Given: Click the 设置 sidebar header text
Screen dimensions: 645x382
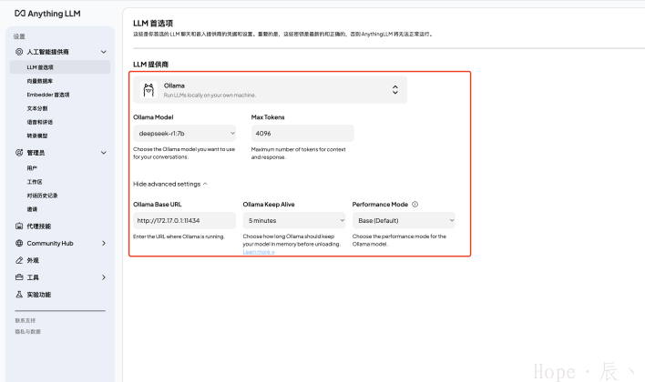Looking at the screenshot, I should point(19,36).
